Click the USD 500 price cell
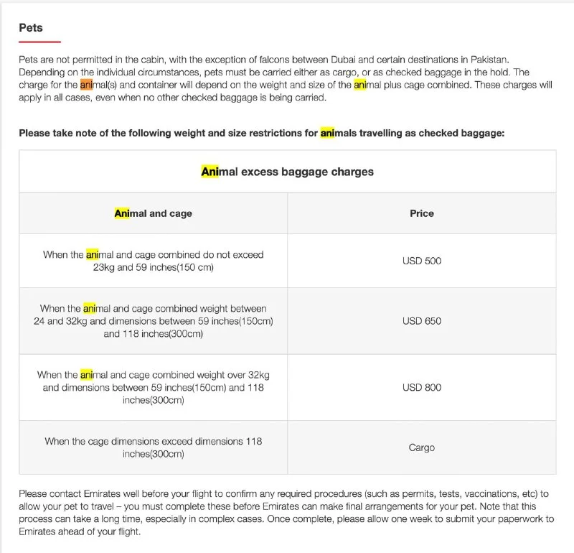 (422, 261)
